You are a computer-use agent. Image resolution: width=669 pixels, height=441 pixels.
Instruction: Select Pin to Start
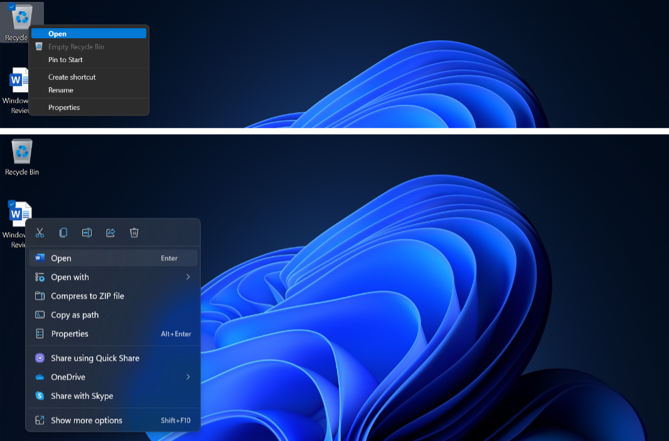click(x=88, y=60)
